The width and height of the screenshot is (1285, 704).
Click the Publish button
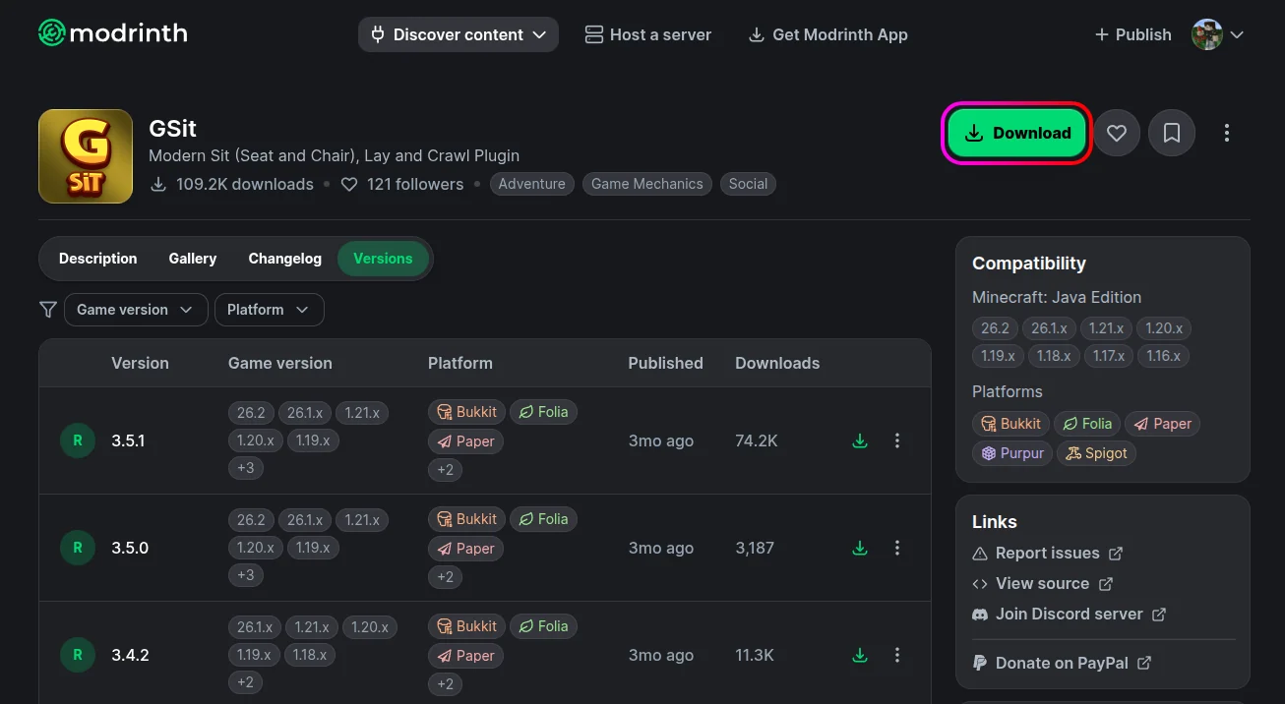point(1132,34)
